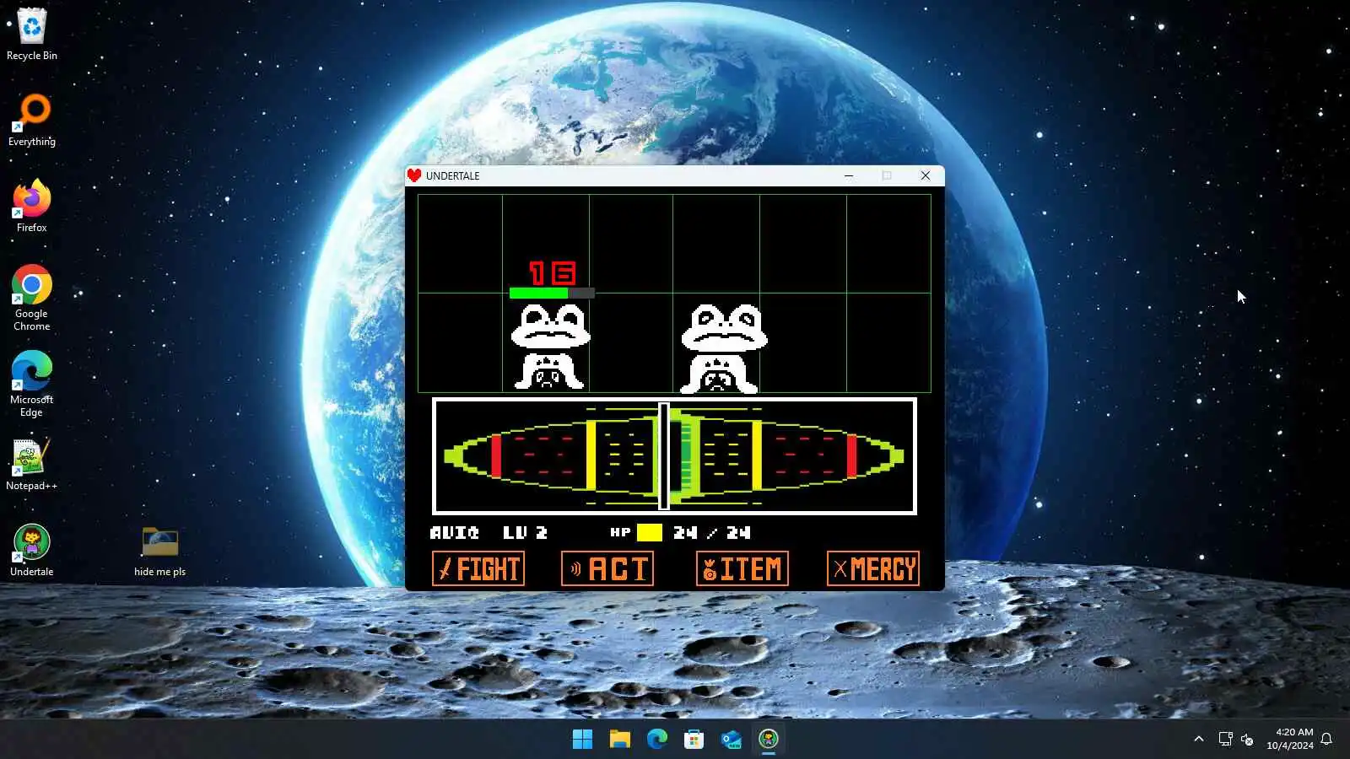Click the right Froggit enemy

(723, 349)
